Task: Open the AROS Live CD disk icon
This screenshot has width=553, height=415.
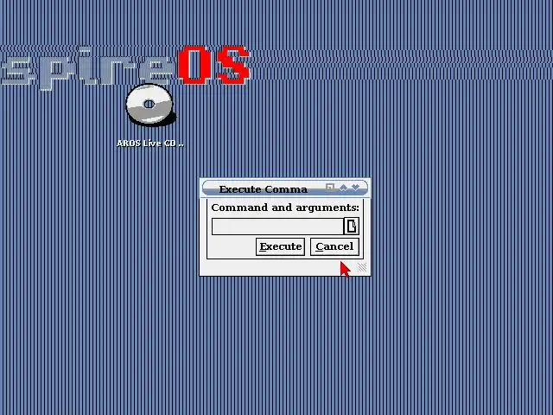Action: point(150,105)
